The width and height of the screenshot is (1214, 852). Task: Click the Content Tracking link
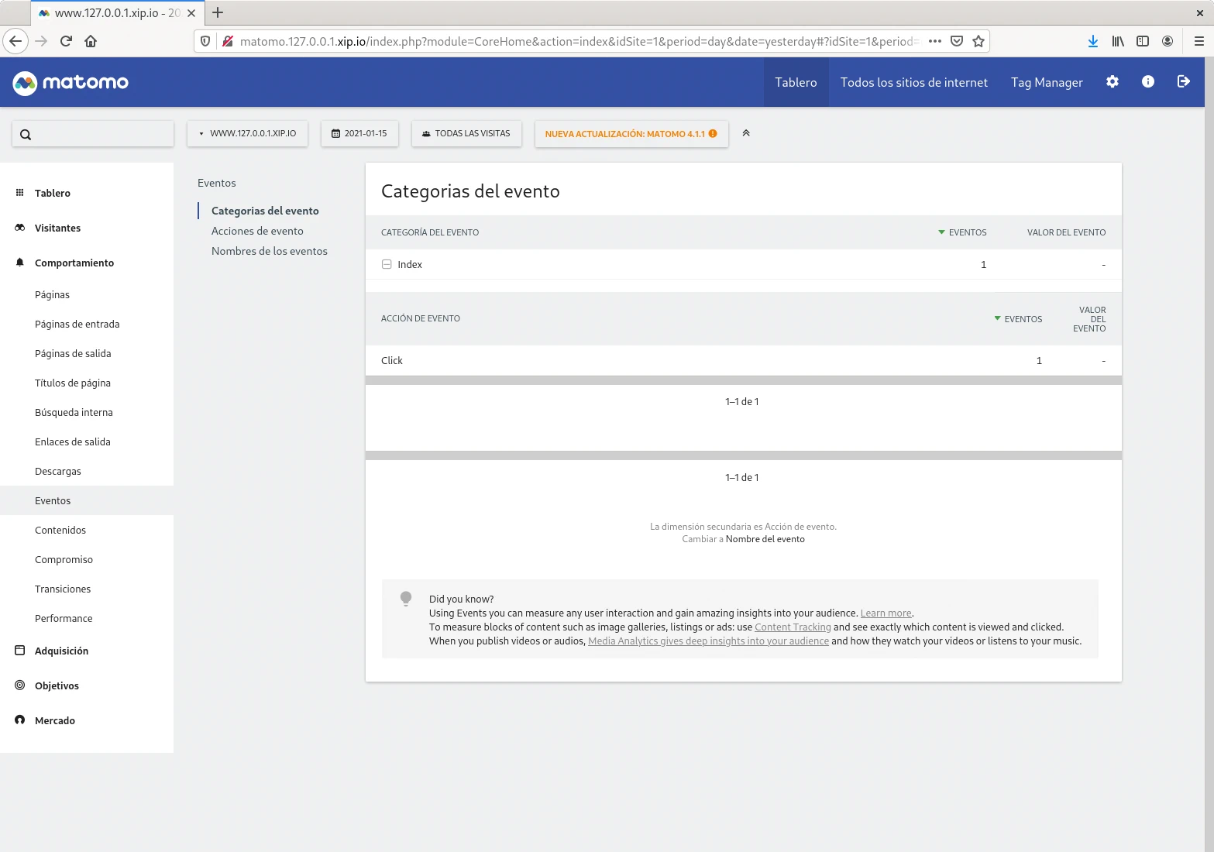(x=793, y=627)
